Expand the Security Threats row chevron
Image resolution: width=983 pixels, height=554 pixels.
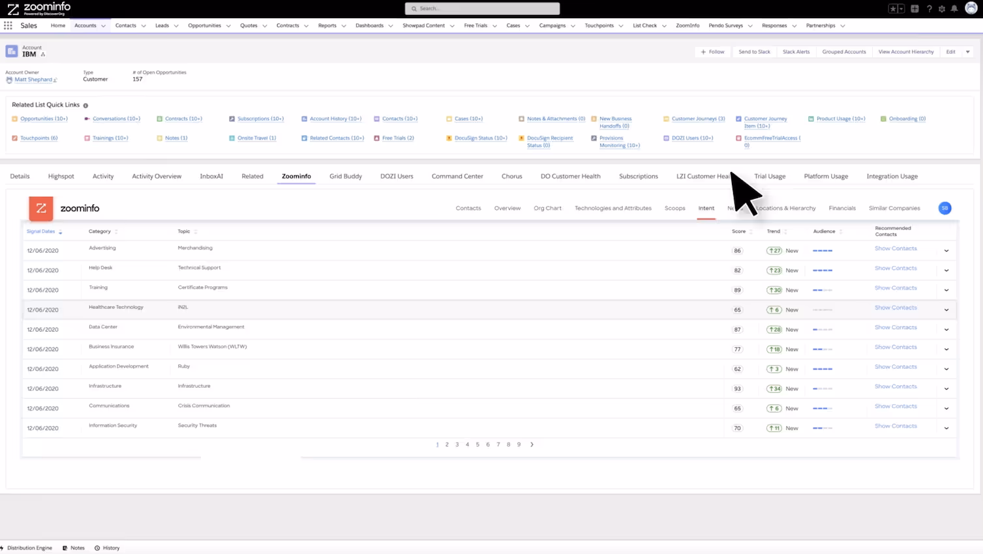point(946,428)
